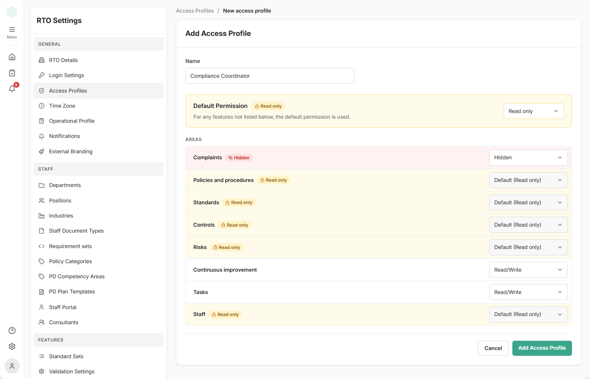589x379 pixels.
Task: Open Continuous improvement permission dropdown
Action: tap(528, 270)
